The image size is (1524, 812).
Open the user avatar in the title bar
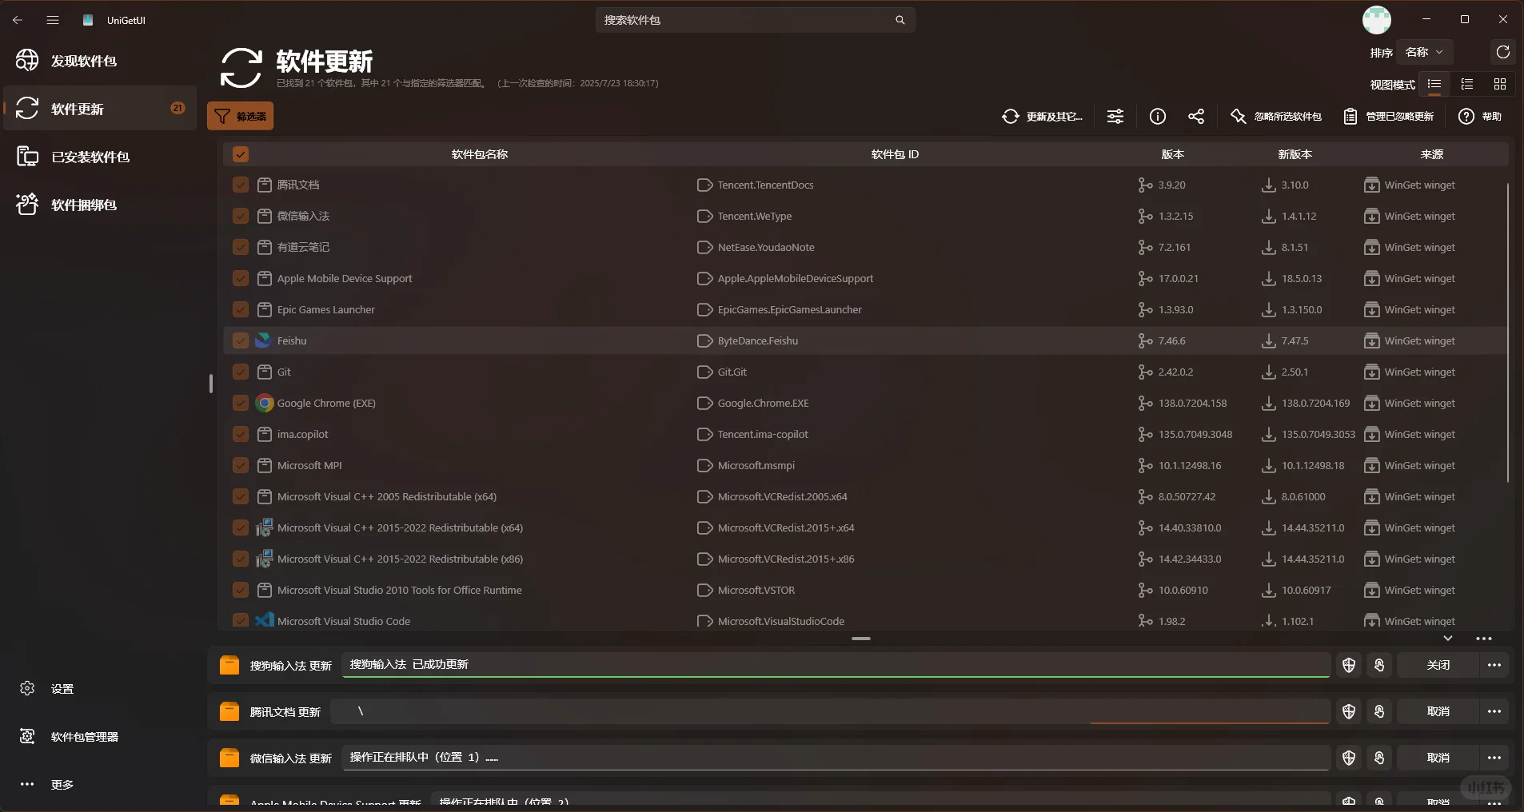click(x=1377, y=20)
